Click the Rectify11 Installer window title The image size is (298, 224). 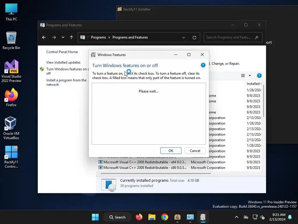click(137, 9)
